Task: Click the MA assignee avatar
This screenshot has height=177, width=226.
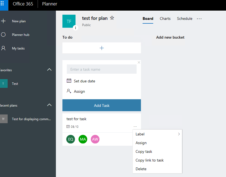Action: pos(83,139)
